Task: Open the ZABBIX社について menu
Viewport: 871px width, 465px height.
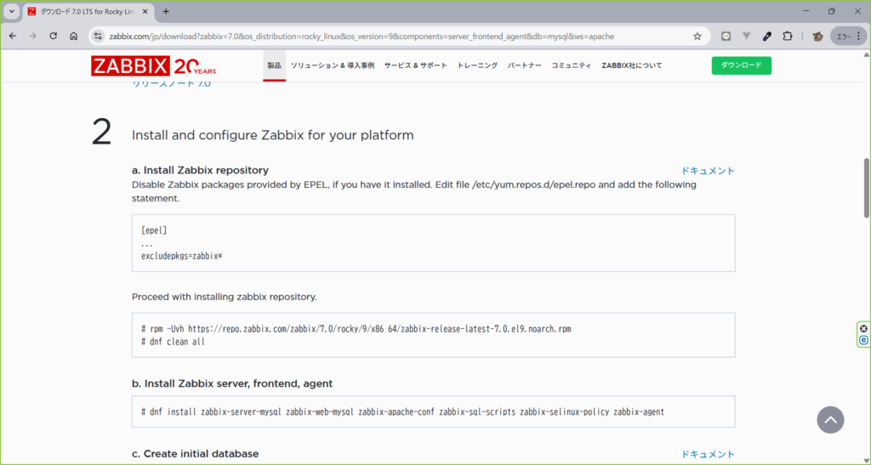Action: click(632, 65)
